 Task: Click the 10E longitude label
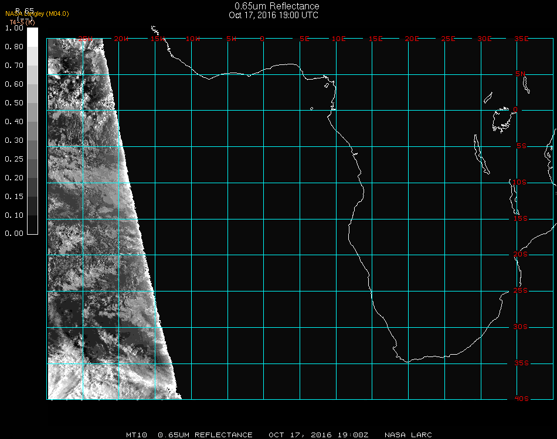(x=339, y=39)
